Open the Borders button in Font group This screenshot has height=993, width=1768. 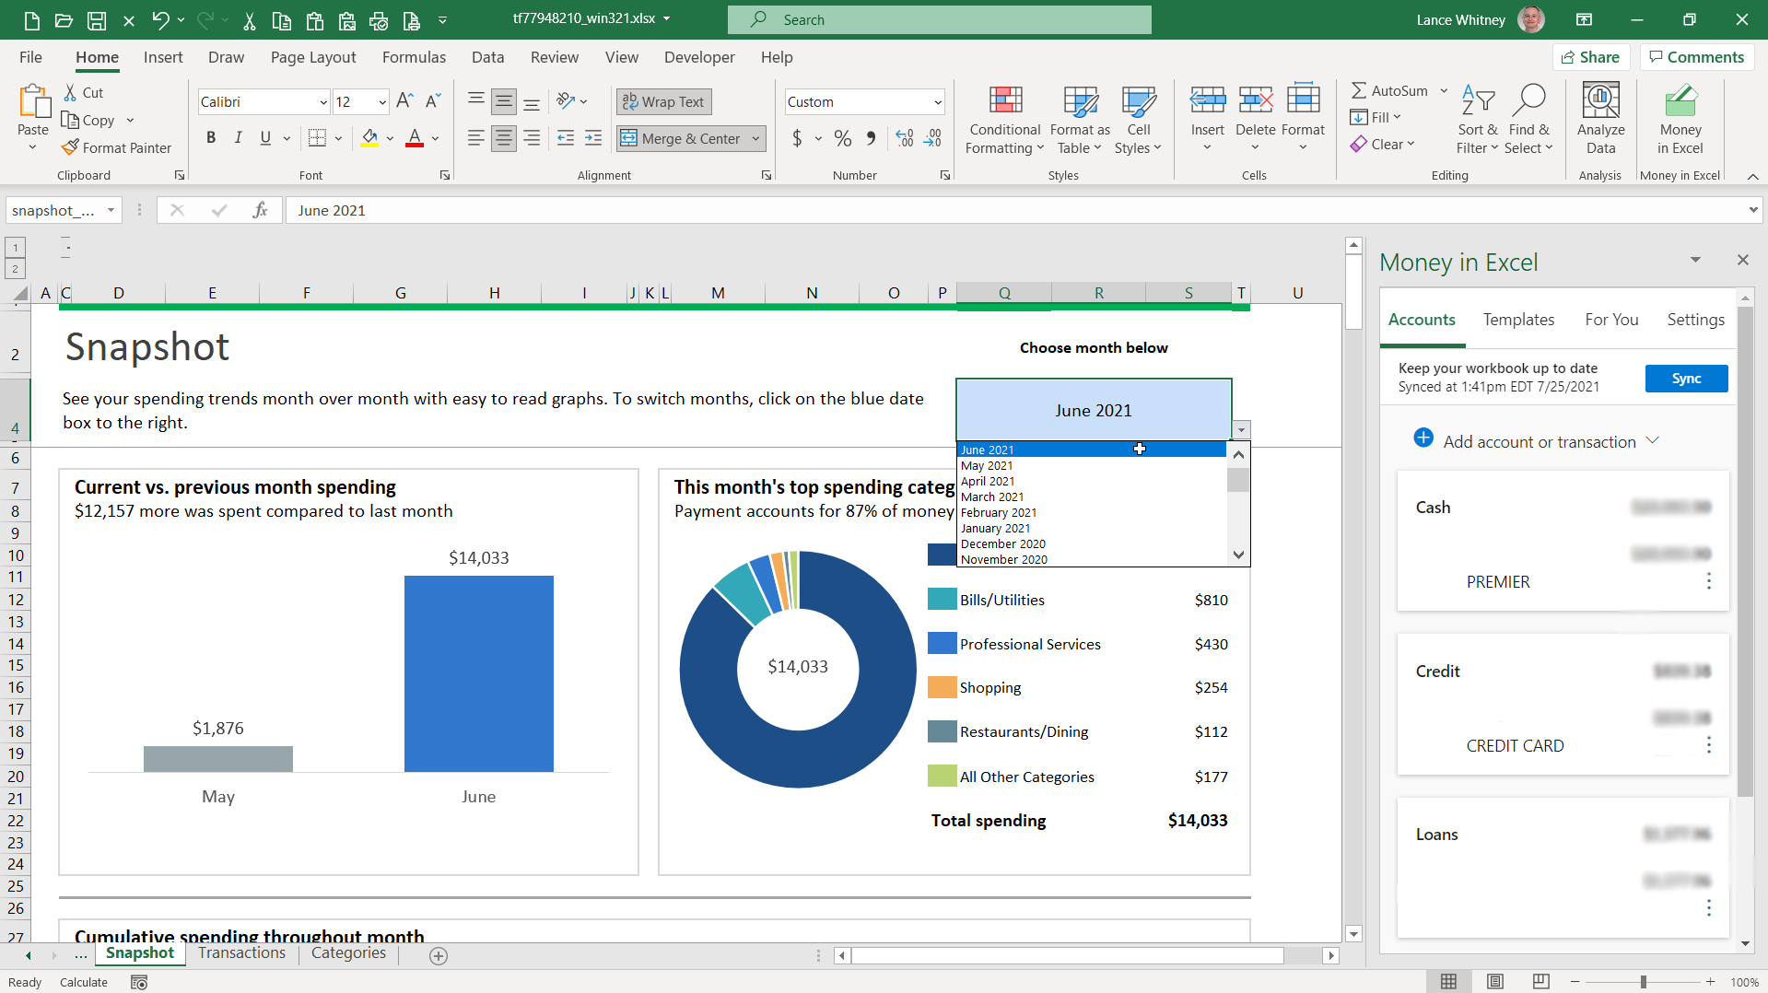click(317, 138)
